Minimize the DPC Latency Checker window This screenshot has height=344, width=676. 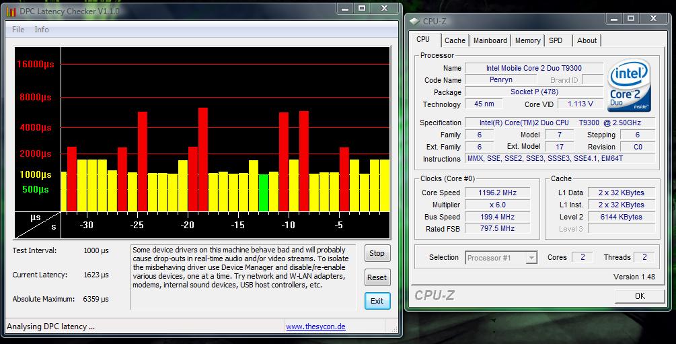(x=345, y=9)
